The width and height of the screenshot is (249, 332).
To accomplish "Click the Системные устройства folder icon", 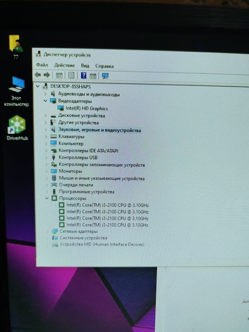I will [55, 238].
